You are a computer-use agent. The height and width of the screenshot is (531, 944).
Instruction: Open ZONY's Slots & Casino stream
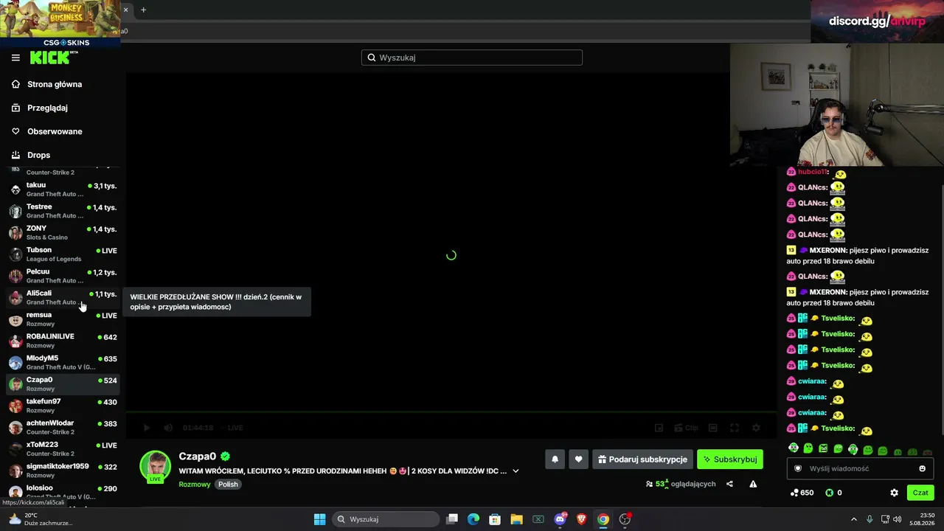[63, 232]
